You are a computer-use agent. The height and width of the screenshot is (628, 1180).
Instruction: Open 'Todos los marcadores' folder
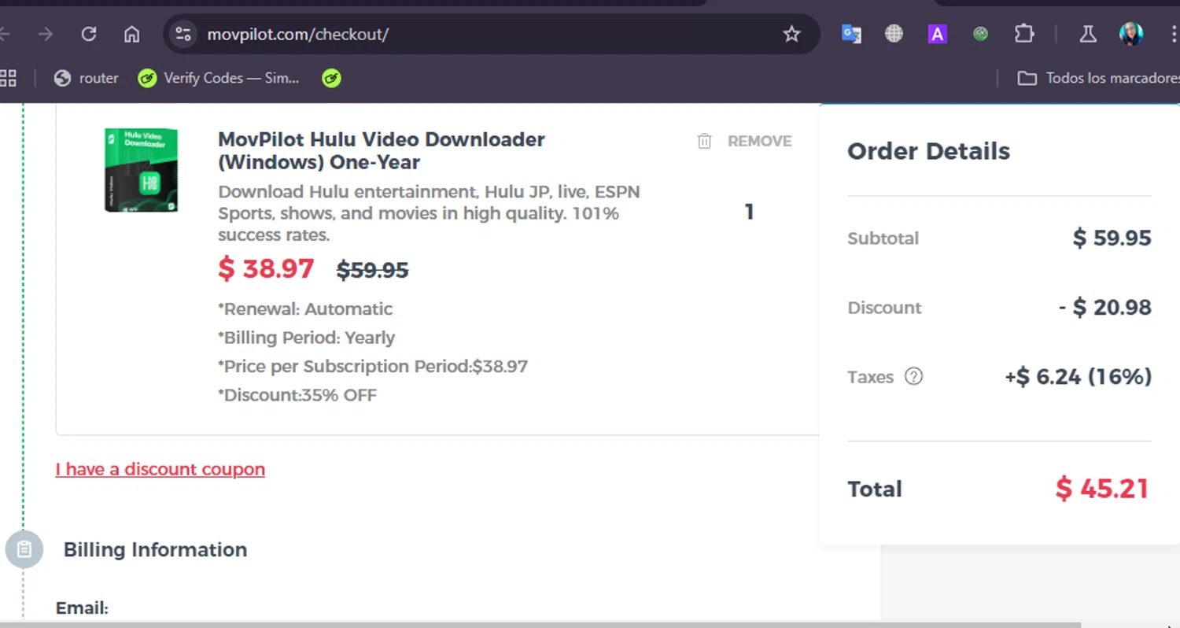click(1098, 78)
